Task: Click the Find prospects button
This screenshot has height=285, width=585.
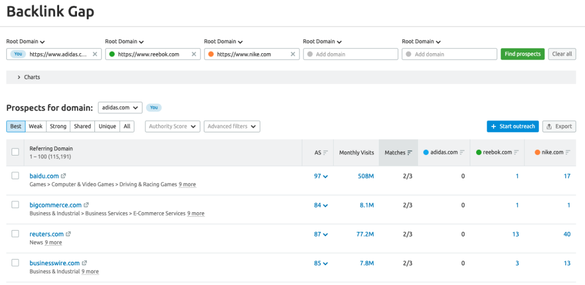Action: point(522,54)
